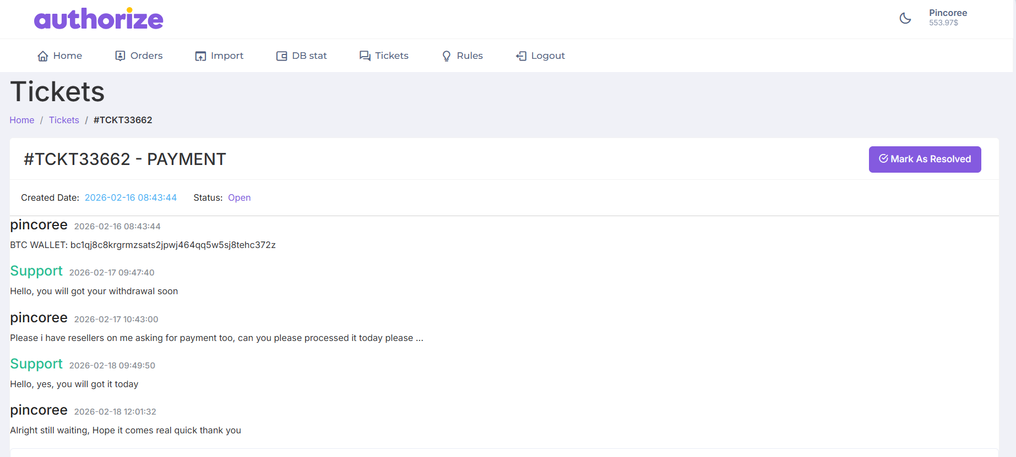
Task: Go to Home in the breadcrumb
Action: click(22, 120)
